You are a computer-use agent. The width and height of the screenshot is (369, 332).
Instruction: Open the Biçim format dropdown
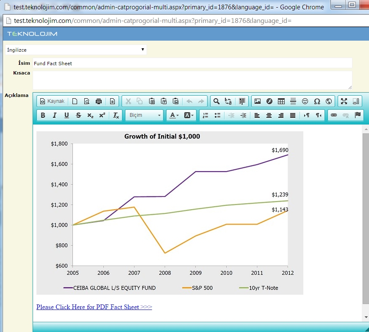click(x=144, y=115)
